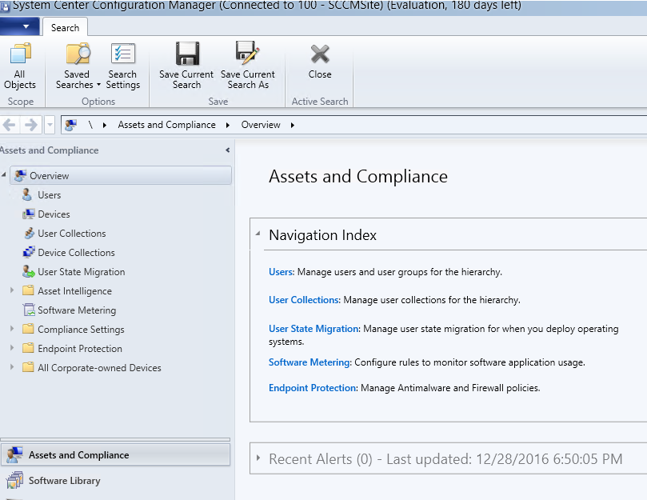The width and height of the screenshot is (647, 500).
Task: Select the Software Metering node icon
Action: tap(29, 310)
